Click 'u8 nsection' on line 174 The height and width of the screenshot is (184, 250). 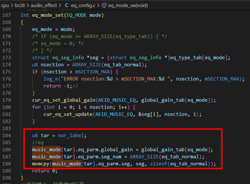tap(48, 65)
